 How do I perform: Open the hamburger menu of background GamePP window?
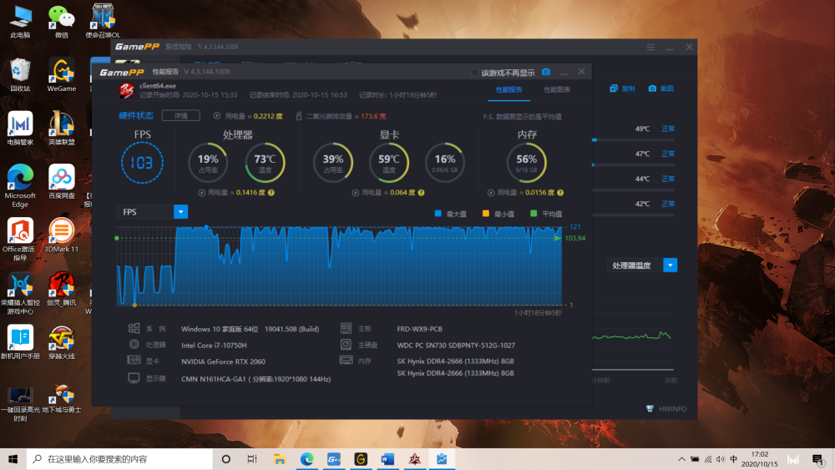(650, 48)
